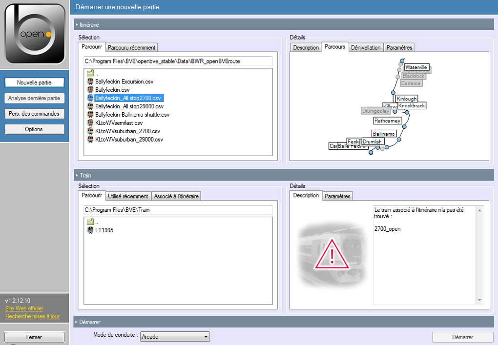This screenshot has width=498, height=345.
Task: Click Drumlish station label on map
Action: [372, 142]
